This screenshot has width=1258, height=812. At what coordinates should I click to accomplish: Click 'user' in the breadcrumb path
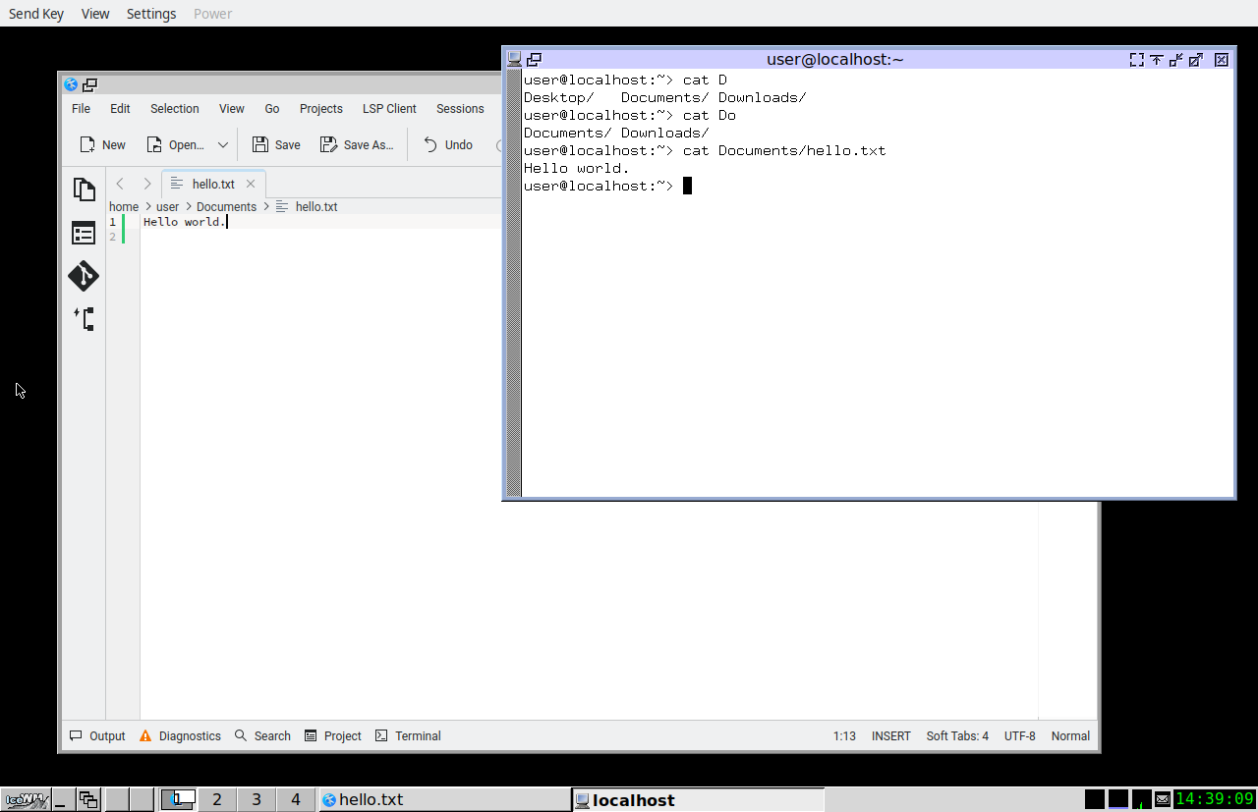168,206
